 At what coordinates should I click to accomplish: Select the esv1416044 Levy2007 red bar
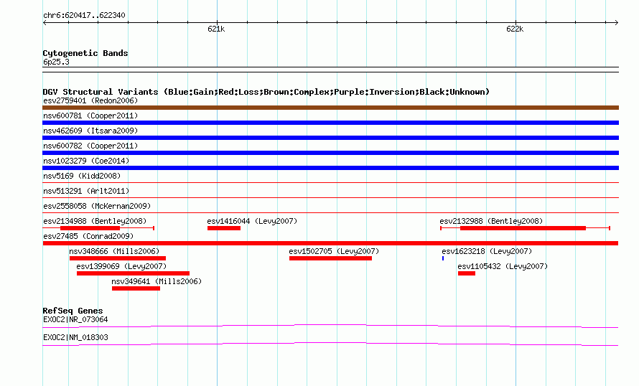pos(224,228)
